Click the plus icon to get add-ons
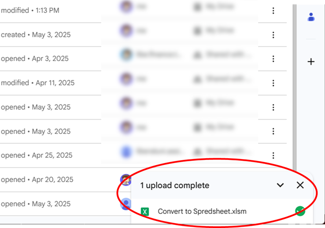This screenshot has height=228, width=325. tap(311, 62)
